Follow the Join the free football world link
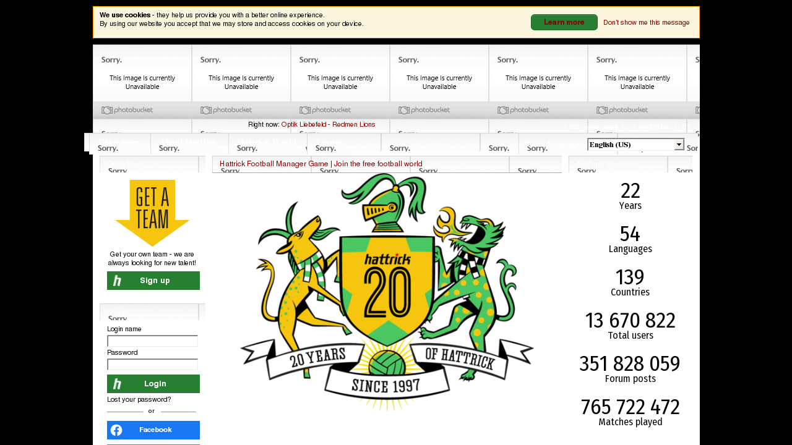This screenshot has width=792, height=445. [378, 164]
